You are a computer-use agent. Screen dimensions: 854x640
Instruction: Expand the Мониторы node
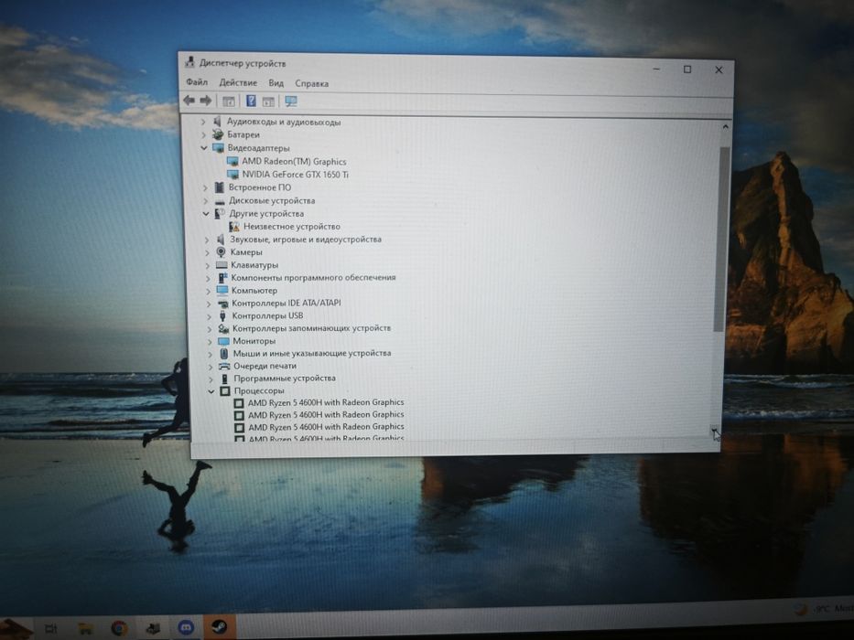[x=210, y=341]
